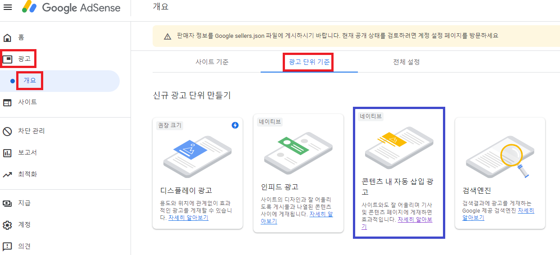Click the sellers.json notice banner text
The width and height of the screenshot is (560, 255).
[x=338, y=36]
